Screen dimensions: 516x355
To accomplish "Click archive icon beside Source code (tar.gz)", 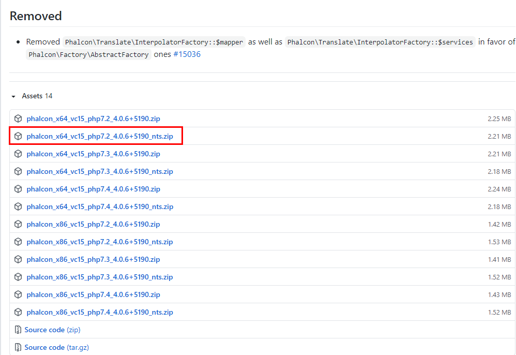I will click(x=18, y=347).
